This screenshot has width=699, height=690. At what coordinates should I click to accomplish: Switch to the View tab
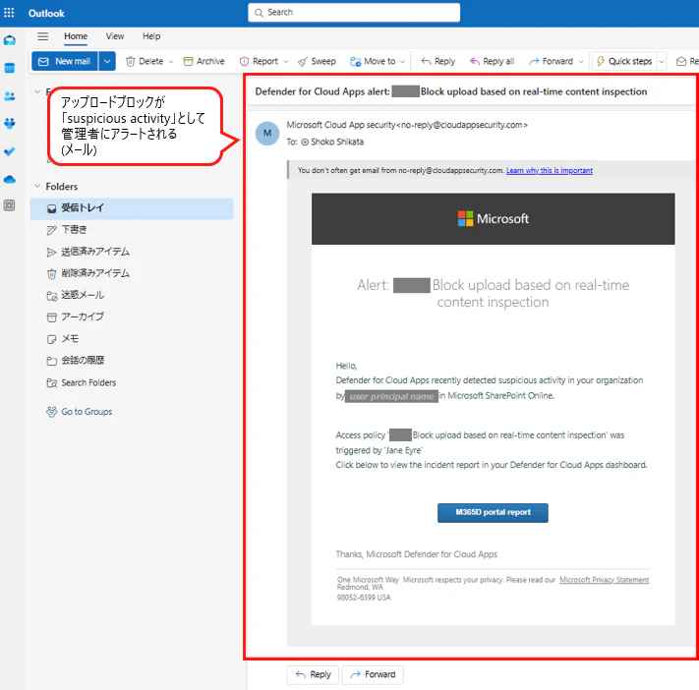tap(115, 36)
